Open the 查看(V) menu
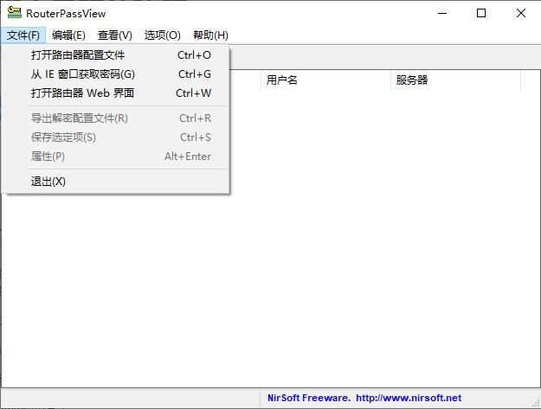The width and height of the screenshot is (541, 409). (115, 35)
